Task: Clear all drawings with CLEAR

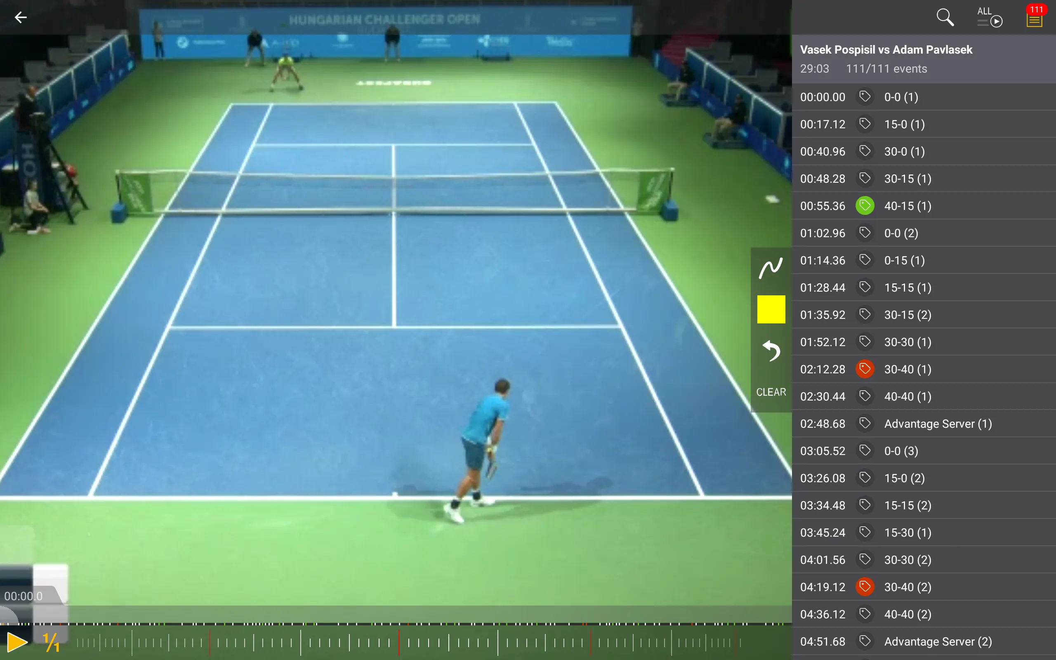Action: 771,392
